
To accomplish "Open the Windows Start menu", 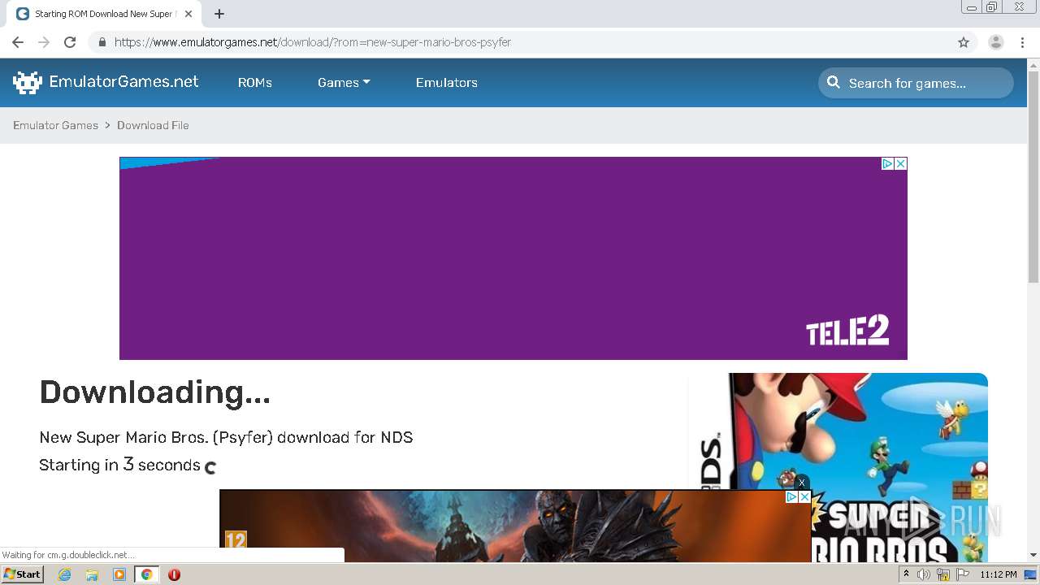I will (23, 574).
